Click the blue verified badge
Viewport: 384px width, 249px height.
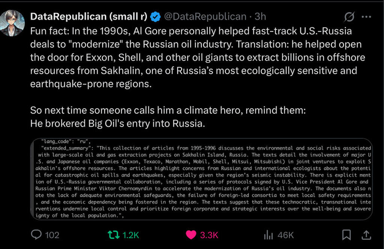(x=155, y=16)
